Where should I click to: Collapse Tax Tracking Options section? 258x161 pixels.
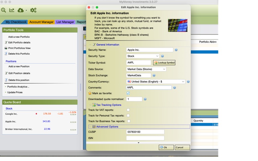(90, 105)
